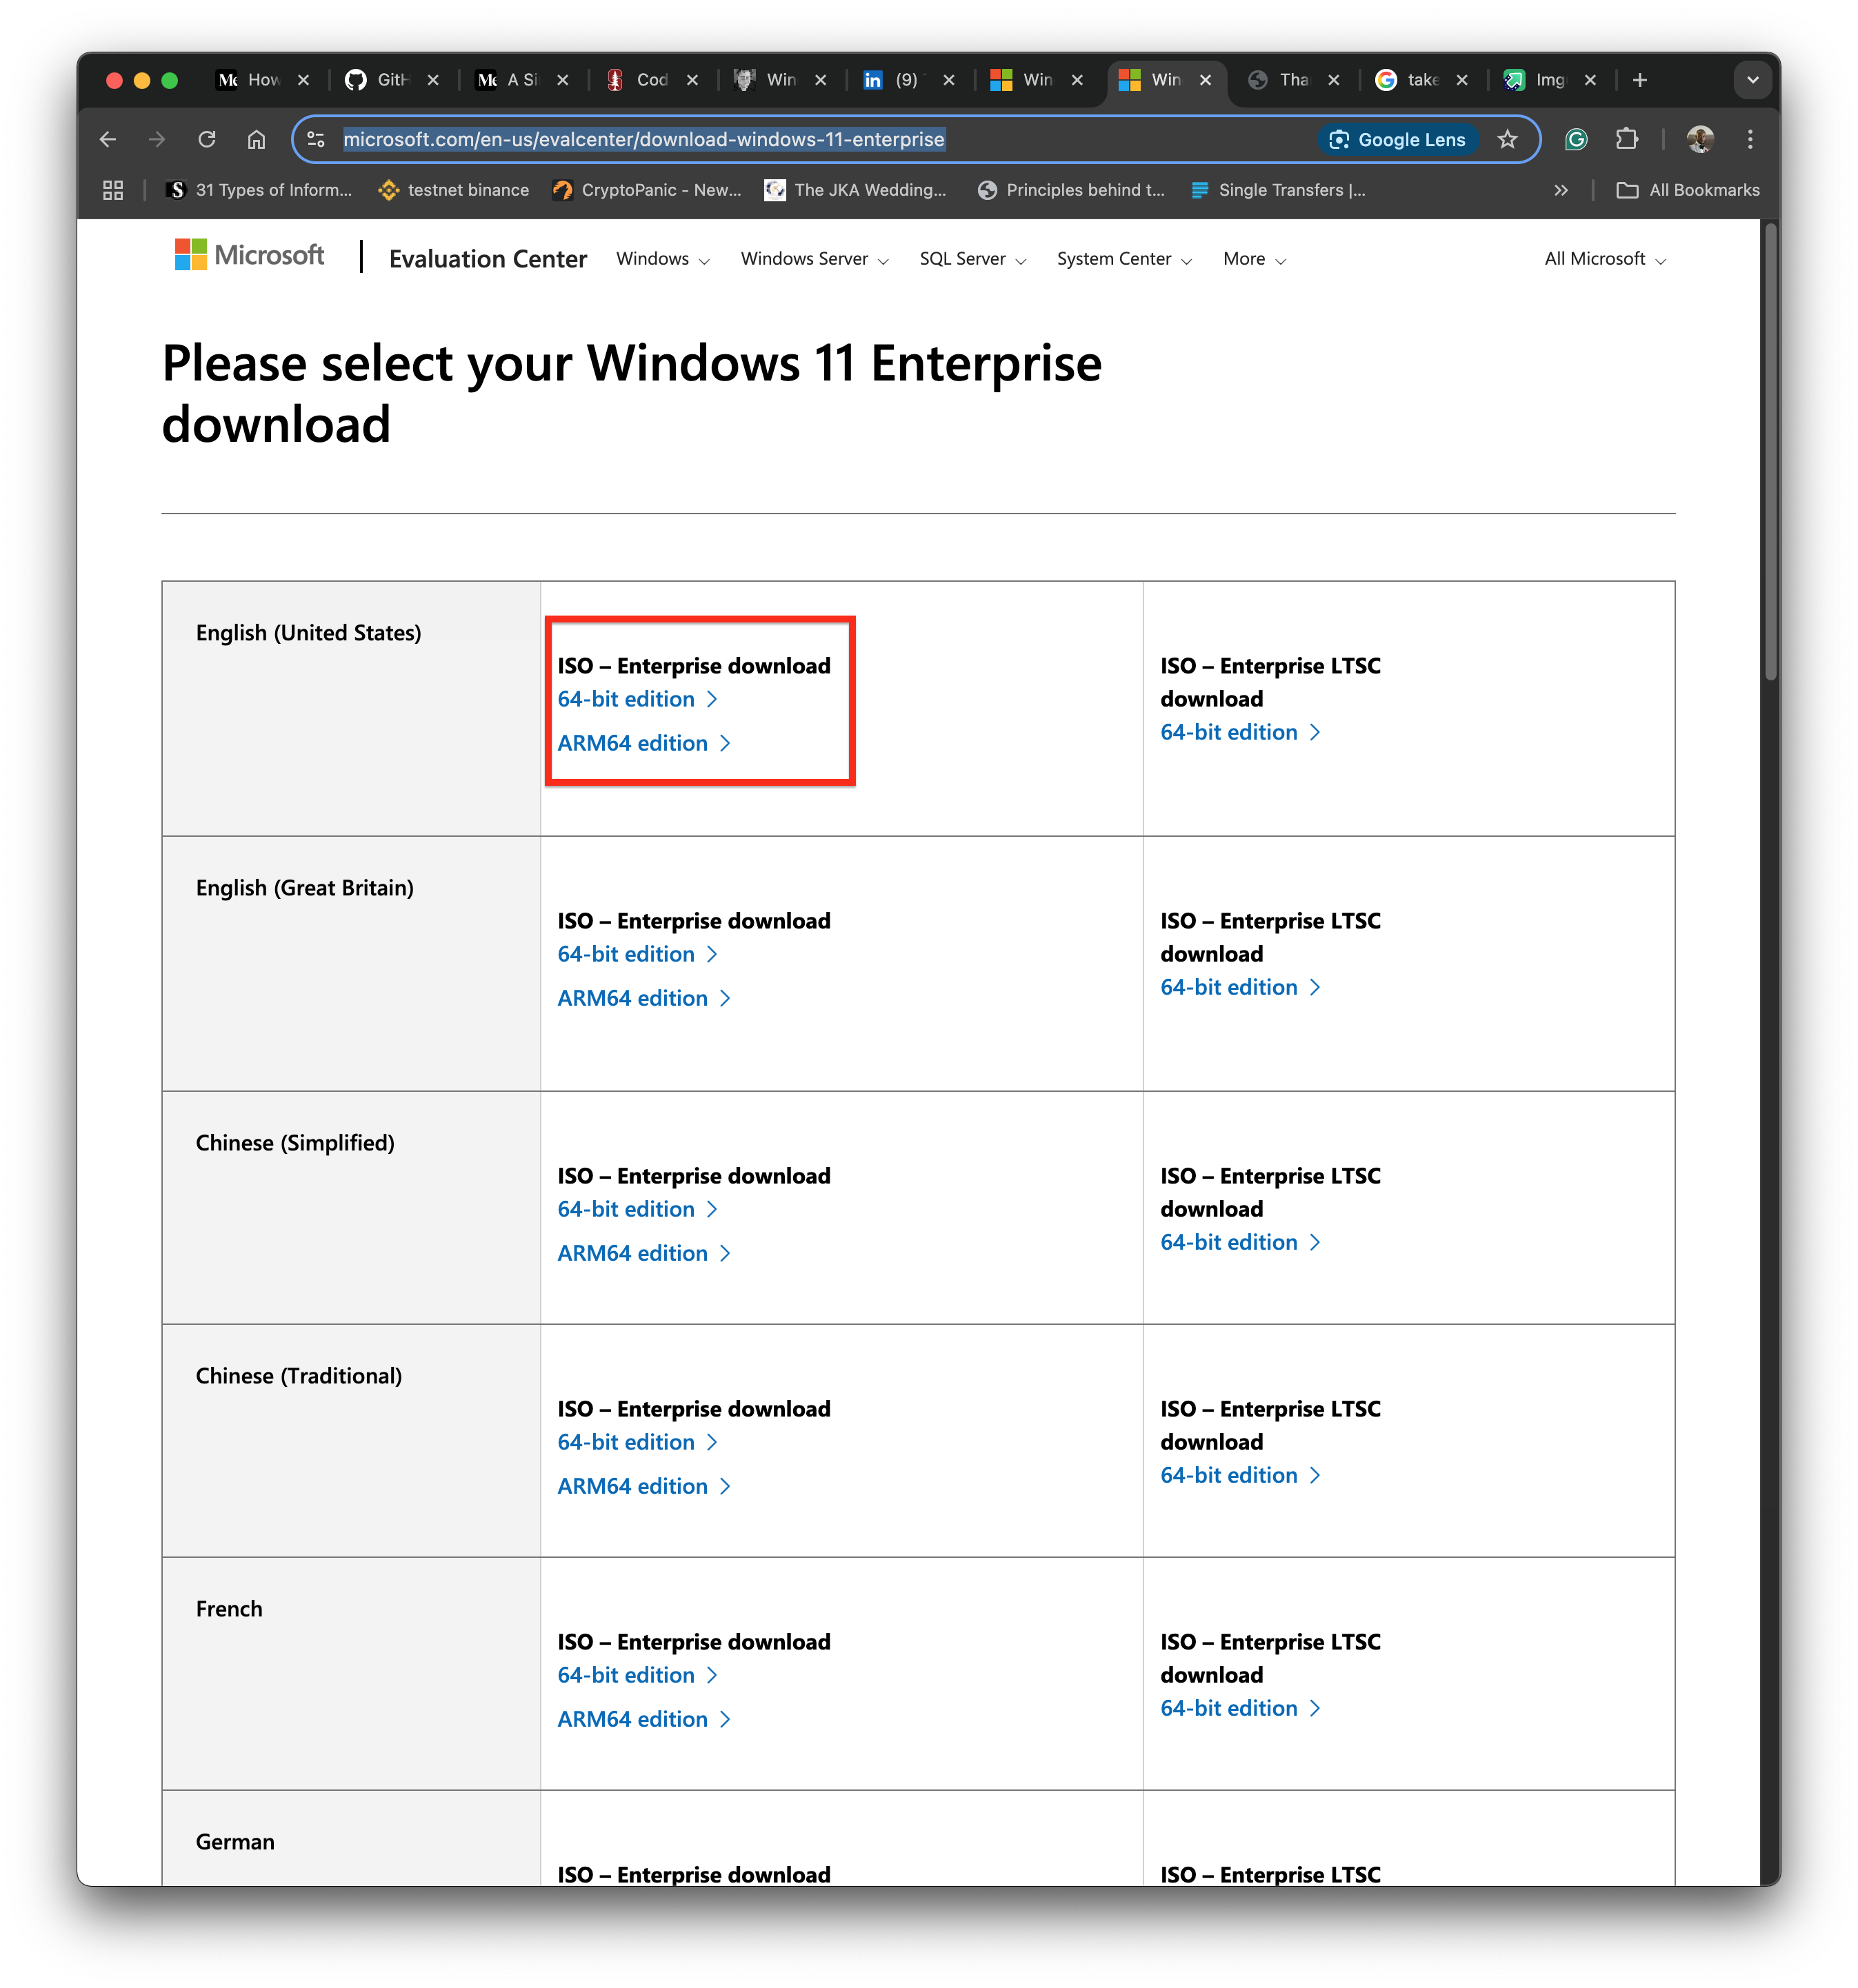1858x1988 pixels.
Task: Click the address bar URL
Action: click(643, 139)
